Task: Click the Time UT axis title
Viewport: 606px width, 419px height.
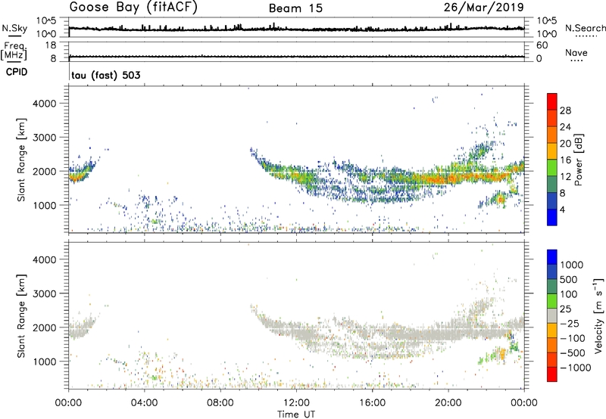Action: [296, 414]
